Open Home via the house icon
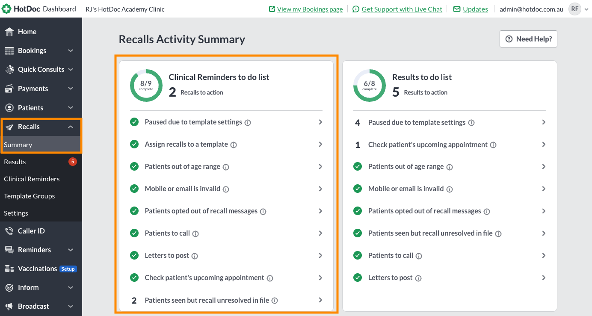The width and height of the screenshot is (592, 316). click(x=9, y=32)
